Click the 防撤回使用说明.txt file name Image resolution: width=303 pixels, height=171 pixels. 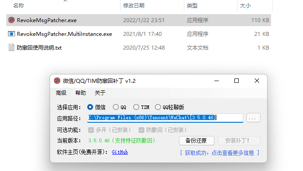click(x=39, y=48)
